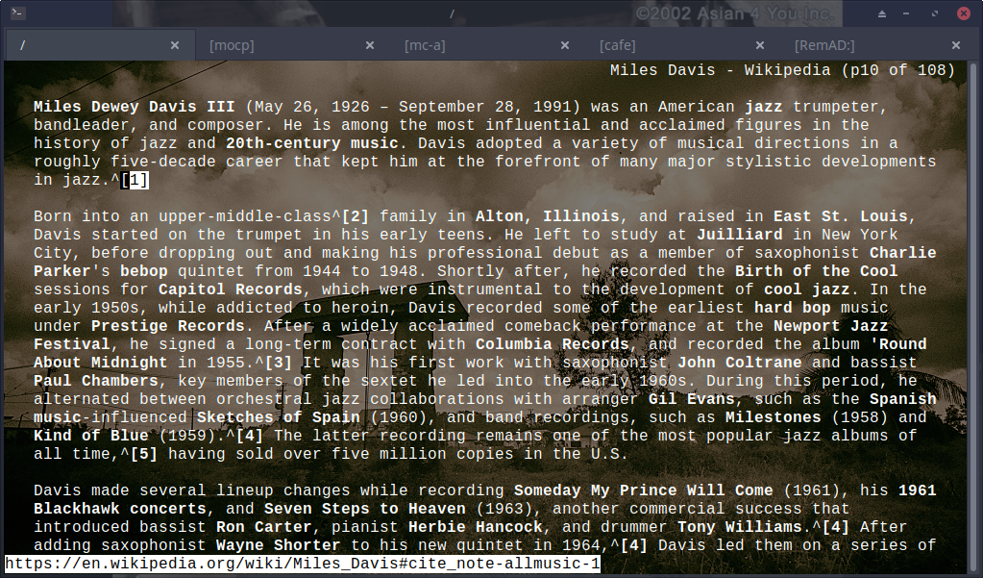Click the bebop link
This screenshot has height=578, width=983.
[x=144, y=271]
